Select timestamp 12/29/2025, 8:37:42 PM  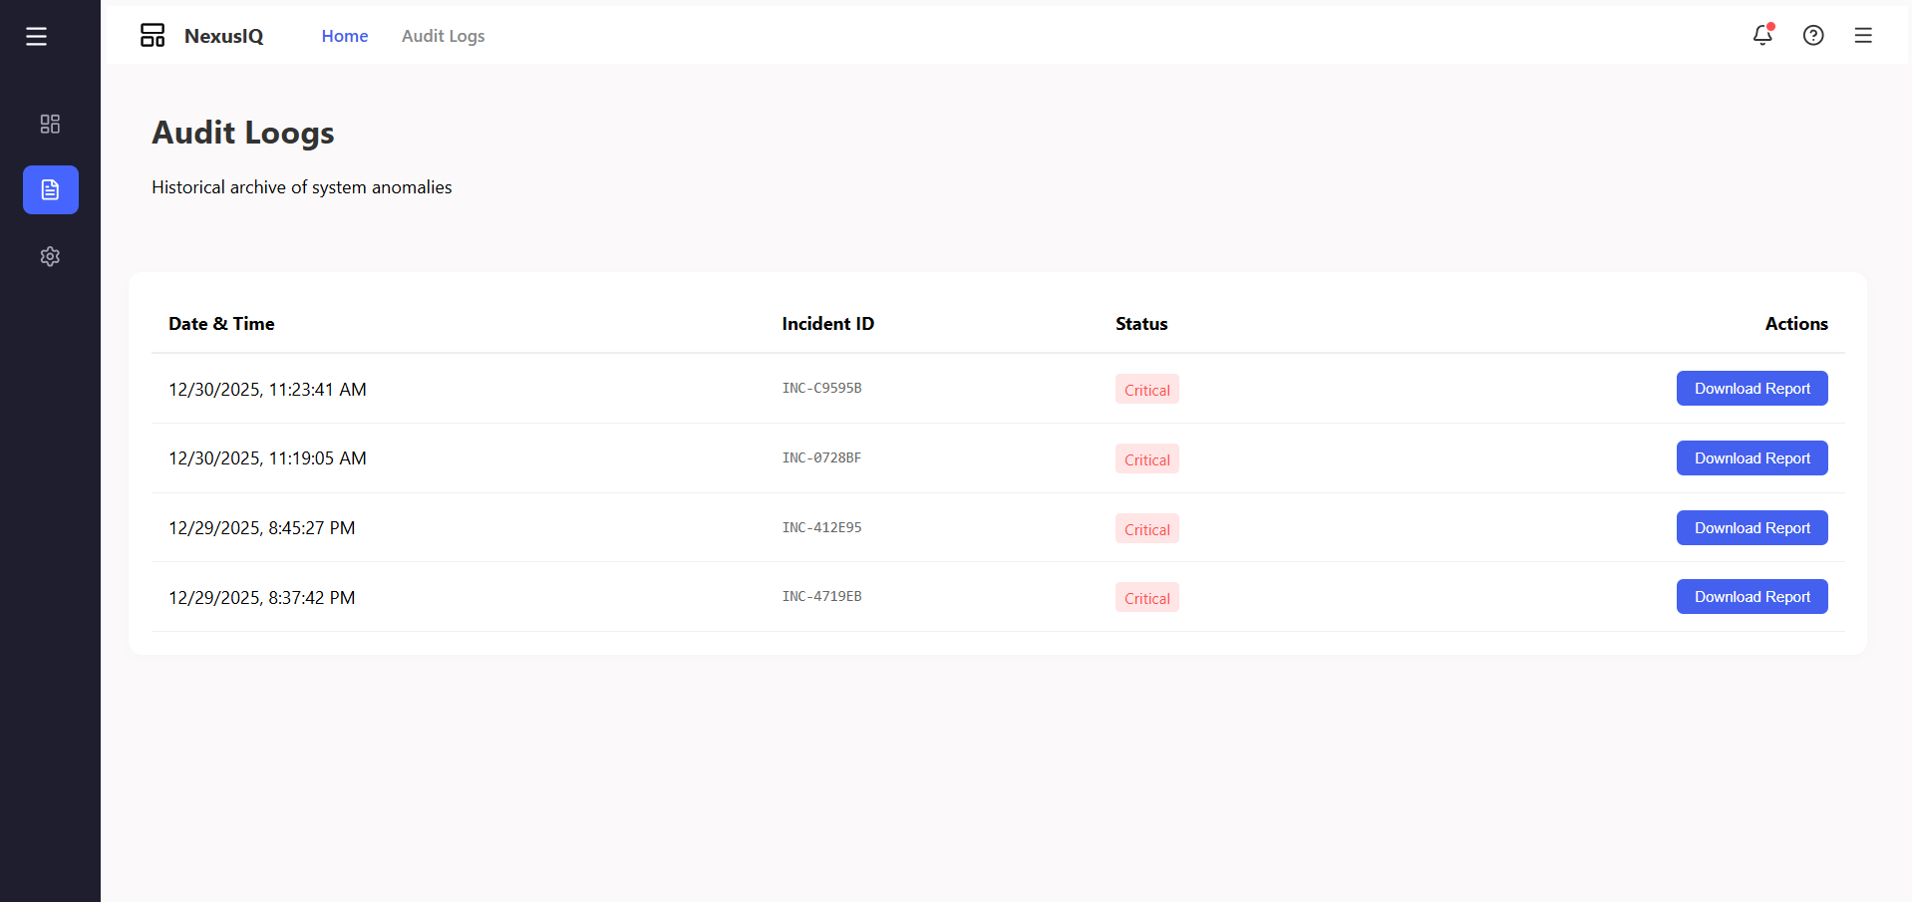pos(261,598)
